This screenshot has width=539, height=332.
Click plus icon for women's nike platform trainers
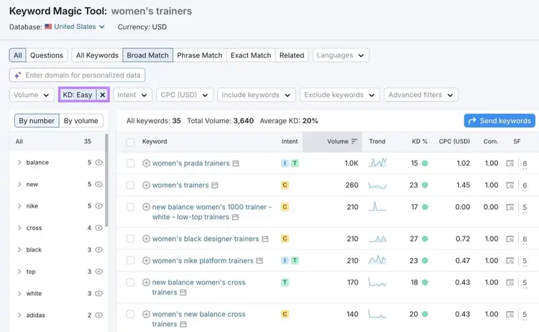coord(146,261)
